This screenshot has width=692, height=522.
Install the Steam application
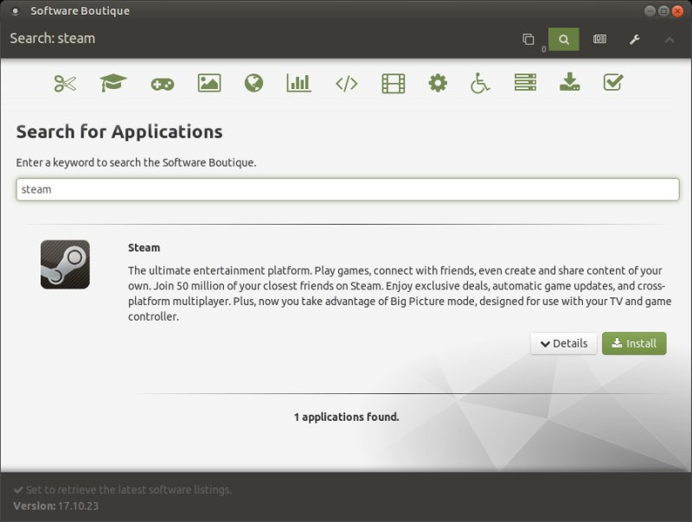pyautogui.click(x=634, y=343)
